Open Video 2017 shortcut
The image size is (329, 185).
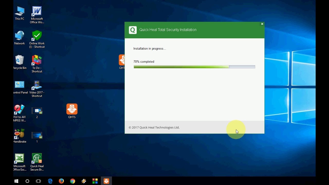coord(37,89)
